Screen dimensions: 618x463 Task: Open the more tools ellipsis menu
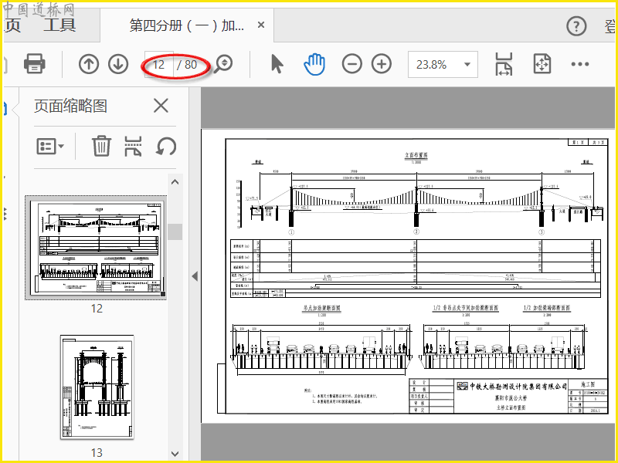coord(580,64)
